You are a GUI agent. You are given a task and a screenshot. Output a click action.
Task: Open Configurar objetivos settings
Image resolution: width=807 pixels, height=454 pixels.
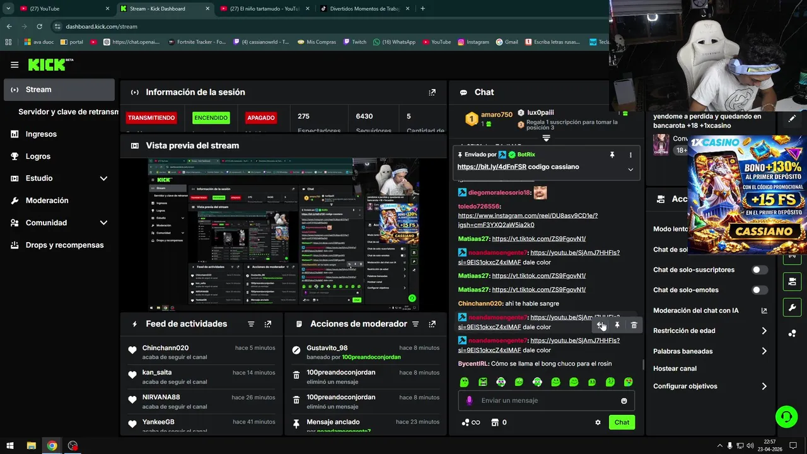(x=710, y=387)
